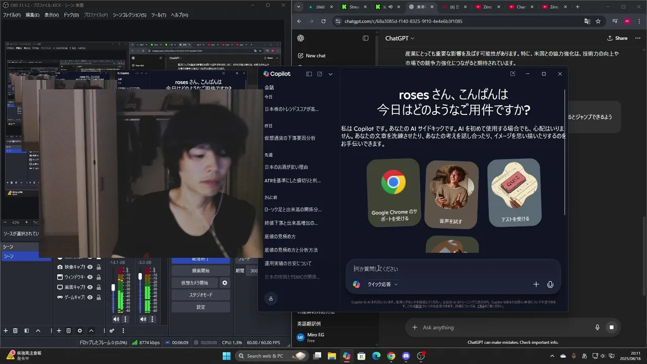
Task: Click Share button in ChatGPT
Action: tap(617, 38)
